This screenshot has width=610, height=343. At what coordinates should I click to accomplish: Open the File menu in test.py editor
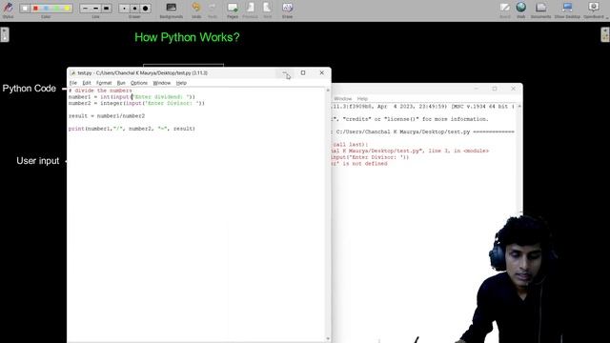click(73, 83)
